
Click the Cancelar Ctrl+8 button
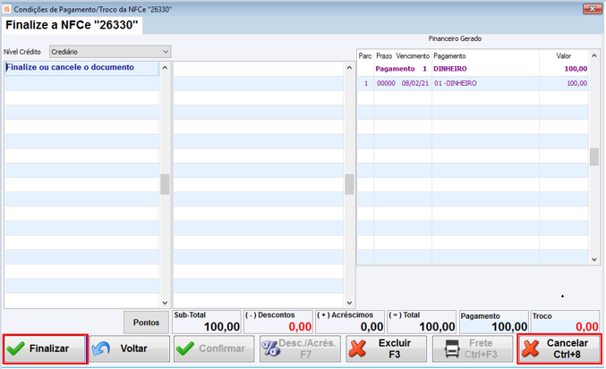(x=559, y=348)
